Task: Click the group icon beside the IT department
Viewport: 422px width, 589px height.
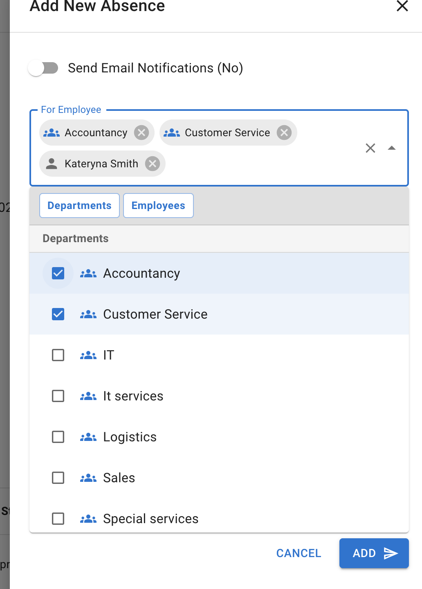Action: coord(88,355)
